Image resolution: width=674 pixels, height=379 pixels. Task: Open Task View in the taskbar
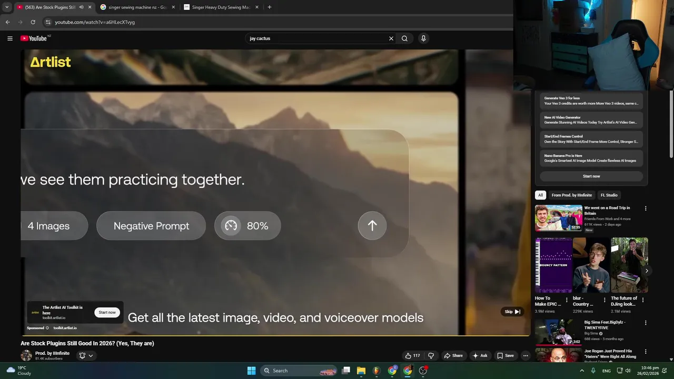[346, 371]
